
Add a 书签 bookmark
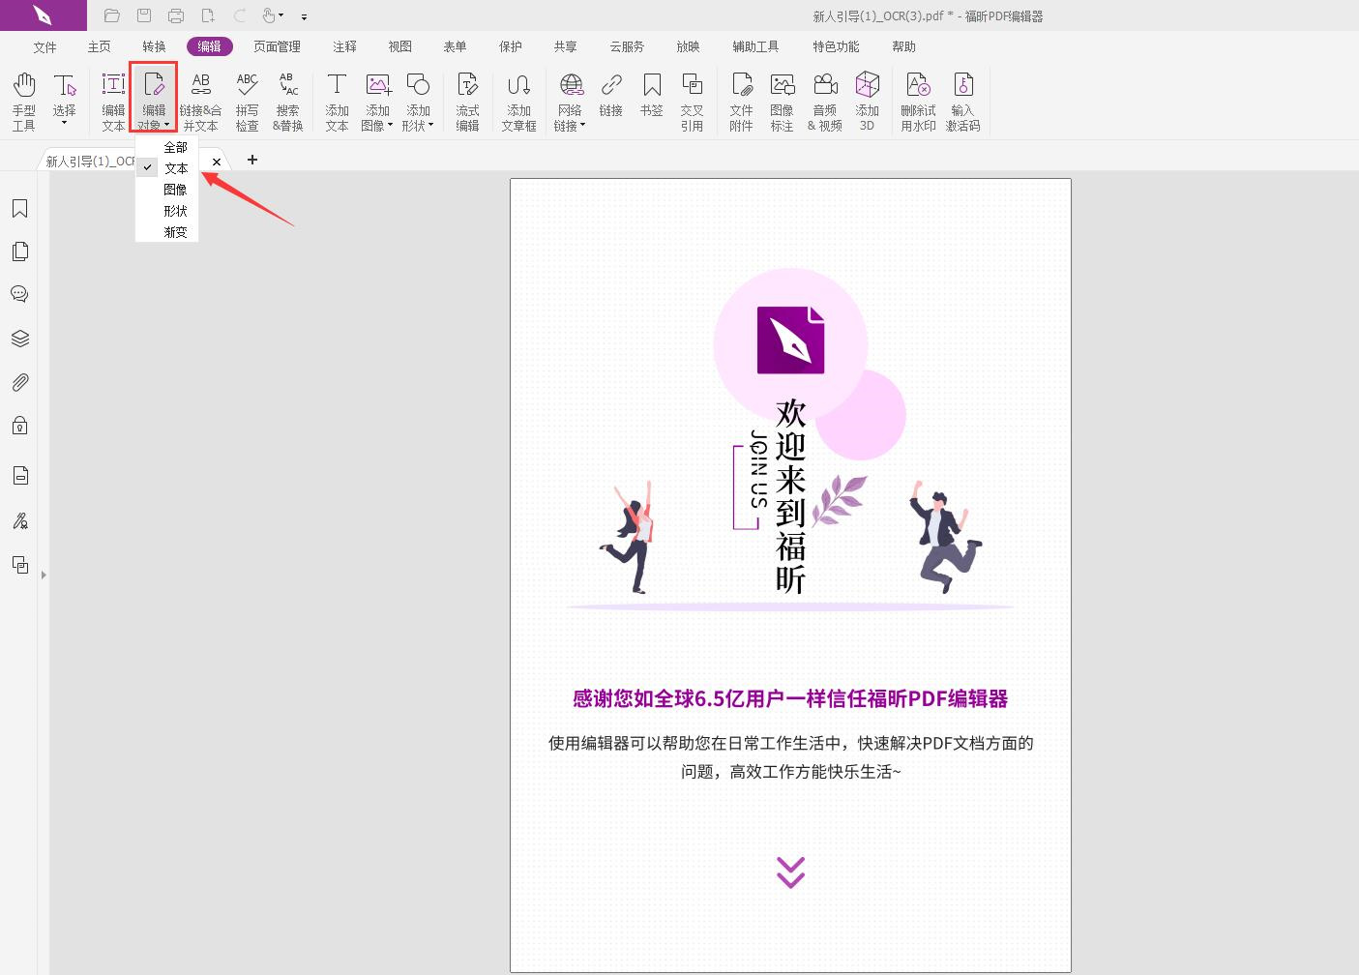[x=652, y=100]
